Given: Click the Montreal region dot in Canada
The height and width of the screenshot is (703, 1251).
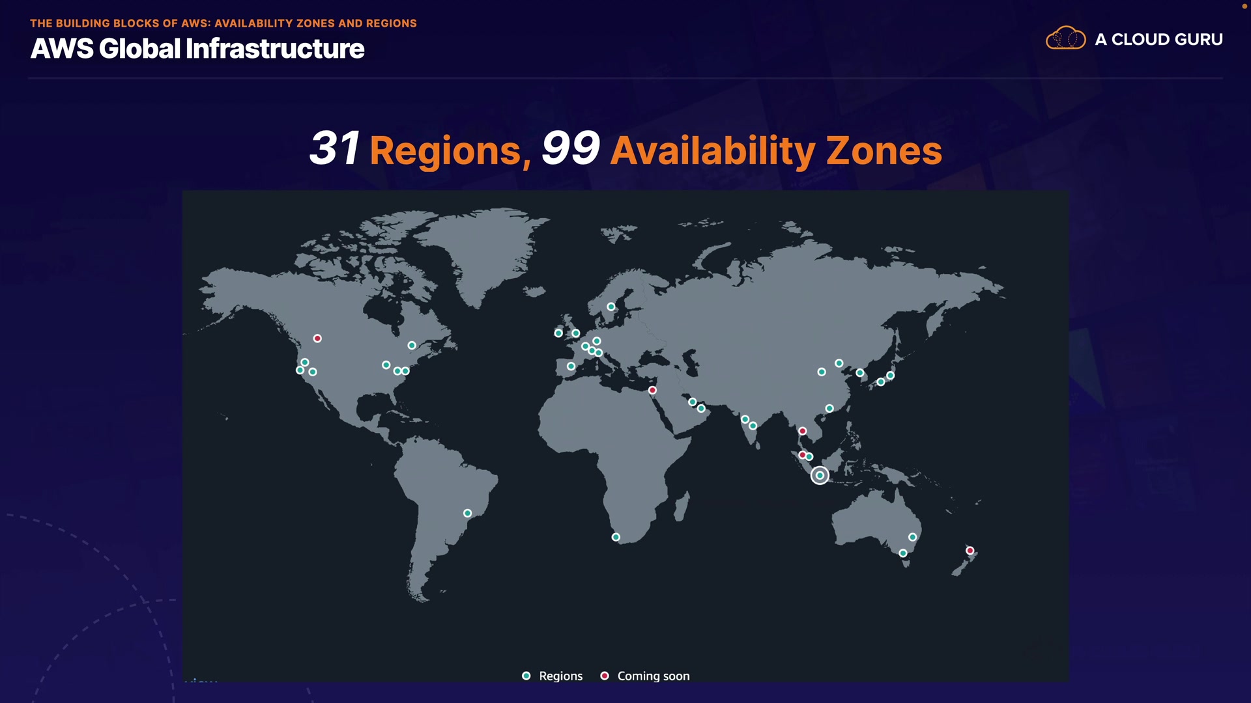Looking at the screenshot, I should click(x=412, y=346).
